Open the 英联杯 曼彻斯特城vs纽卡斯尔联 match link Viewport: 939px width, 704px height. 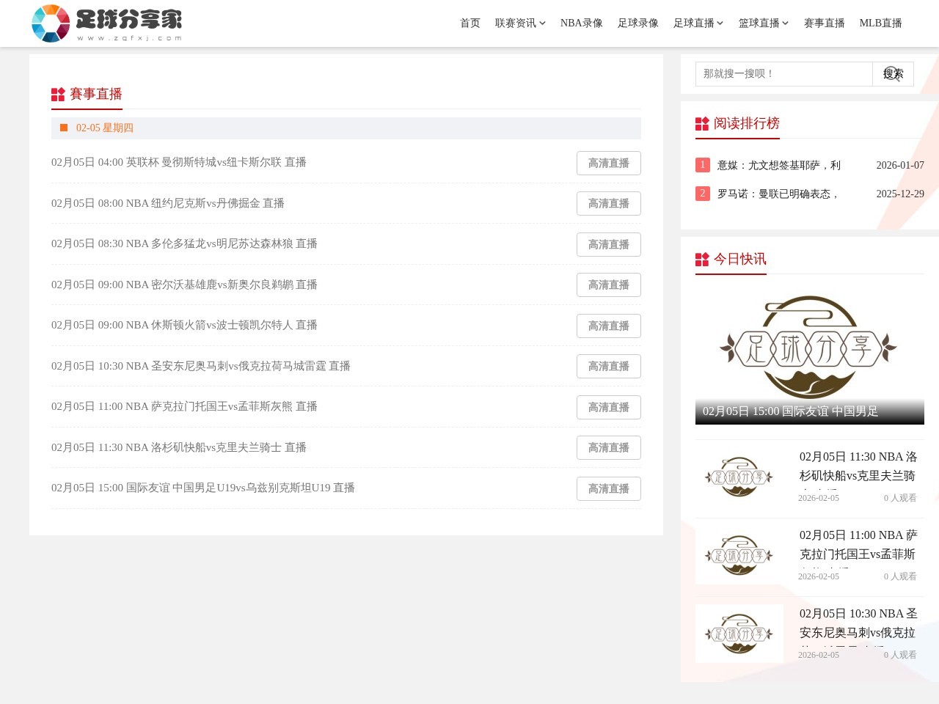179,162
